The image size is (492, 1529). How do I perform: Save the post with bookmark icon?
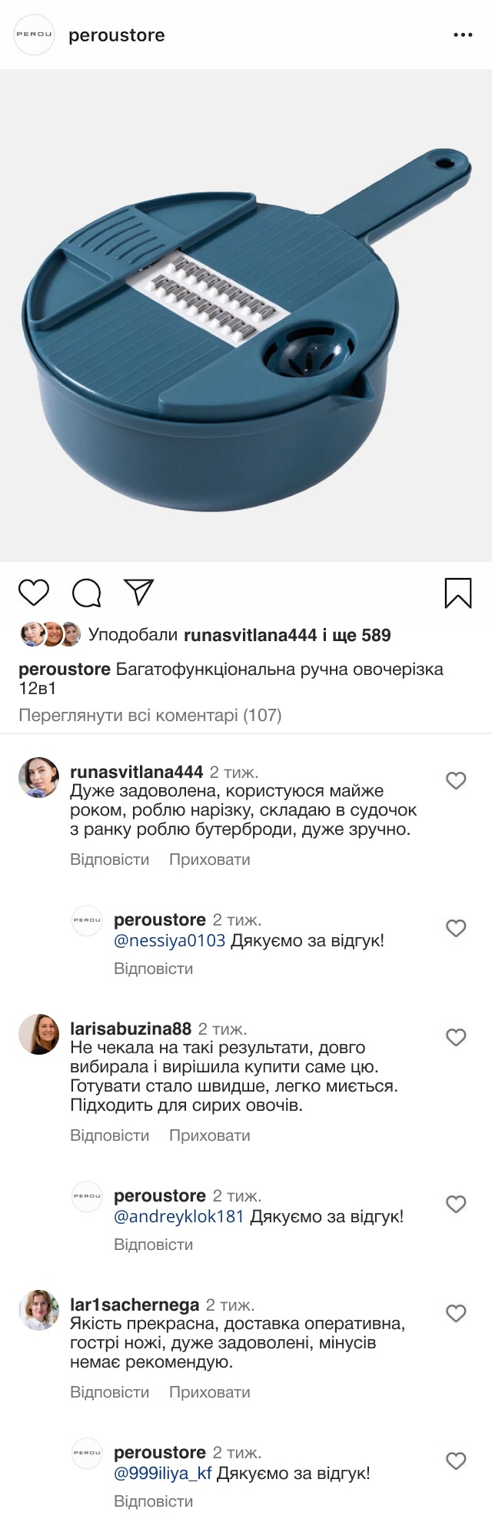pyautogui.click(x=458, y=593)
